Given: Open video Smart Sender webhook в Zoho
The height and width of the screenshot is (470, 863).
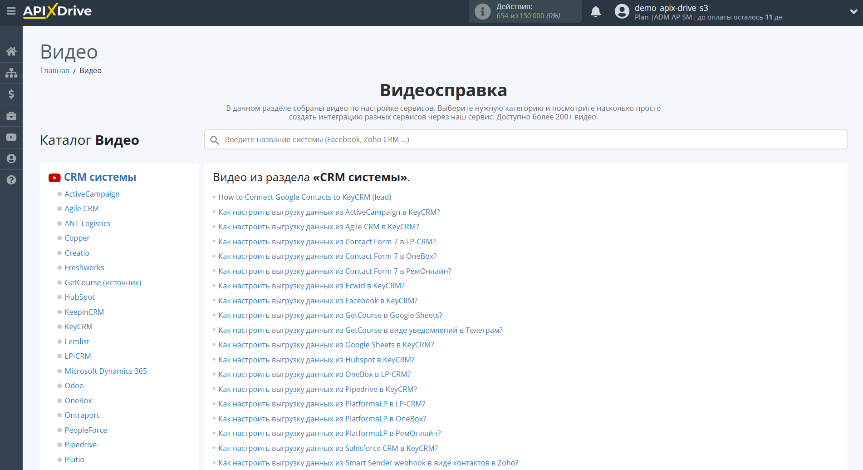Looking at the screenshot, I should point(368,463).
